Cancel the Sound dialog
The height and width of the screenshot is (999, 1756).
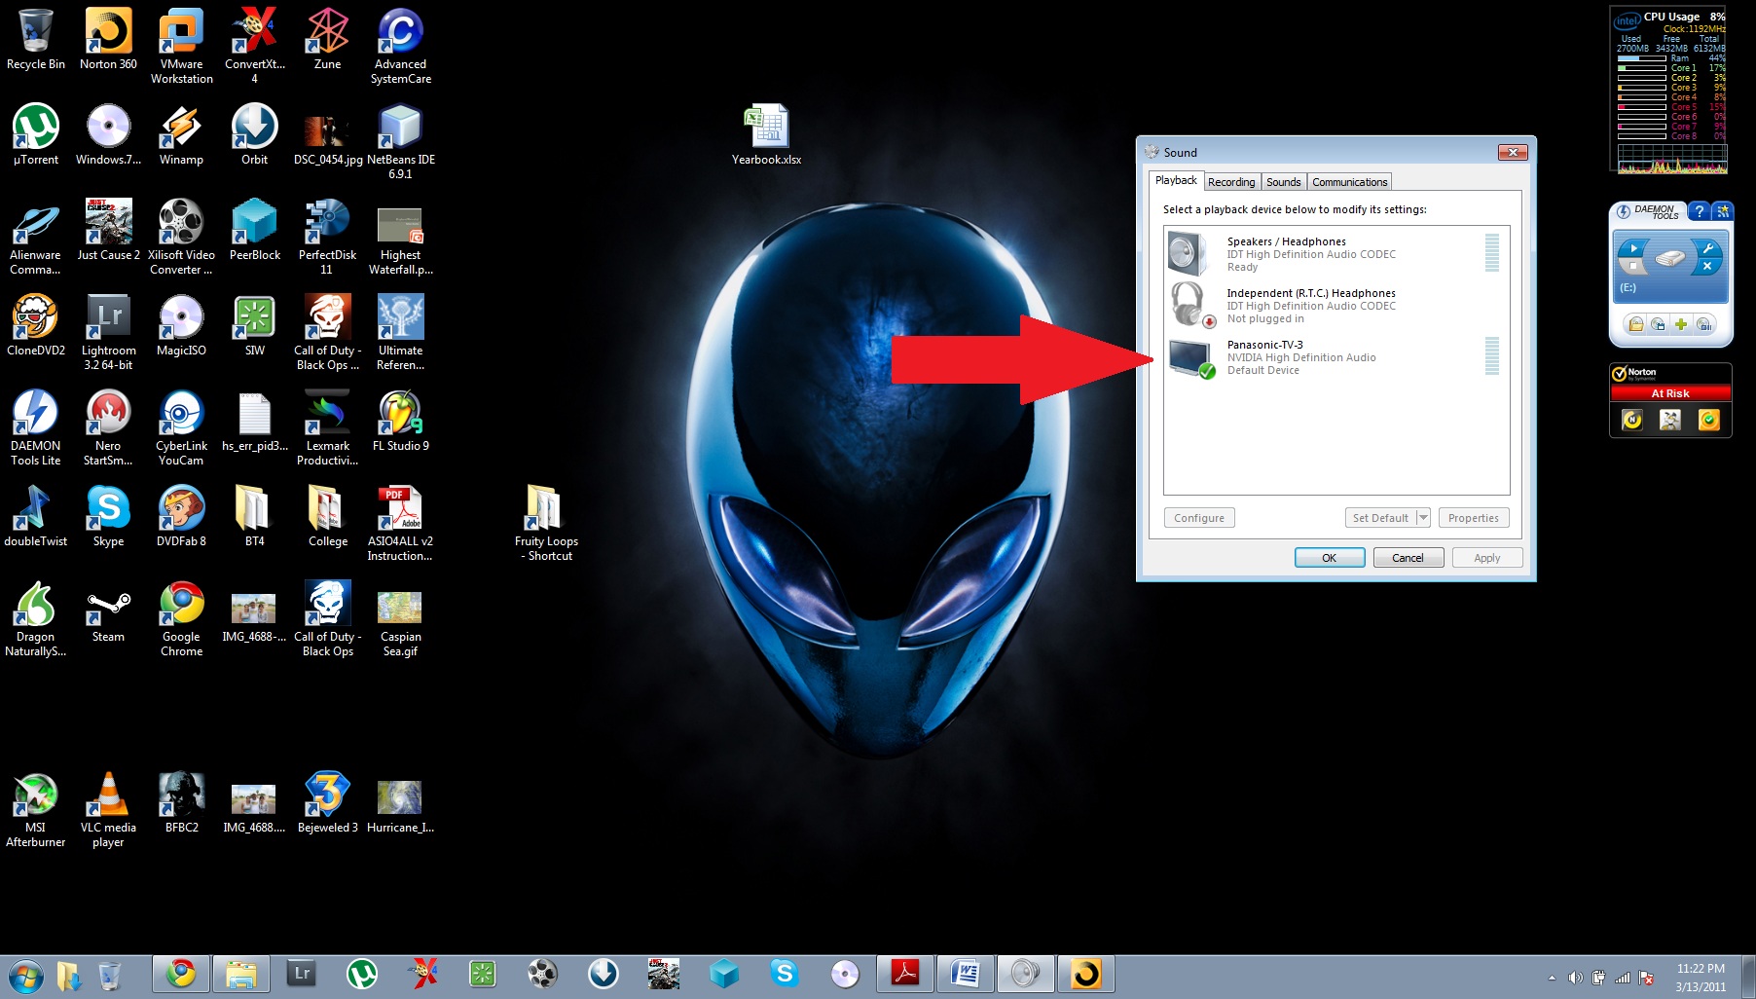point(1408,558)
